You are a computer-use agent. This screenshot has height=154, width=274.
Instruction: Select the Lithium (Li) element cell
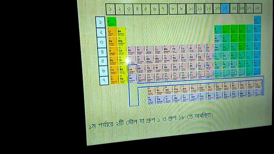point(112,32)
